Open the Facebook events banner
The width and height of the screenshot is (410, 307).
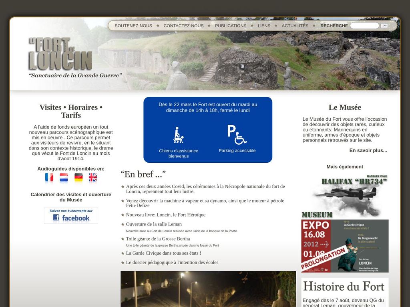pos(71,215)
